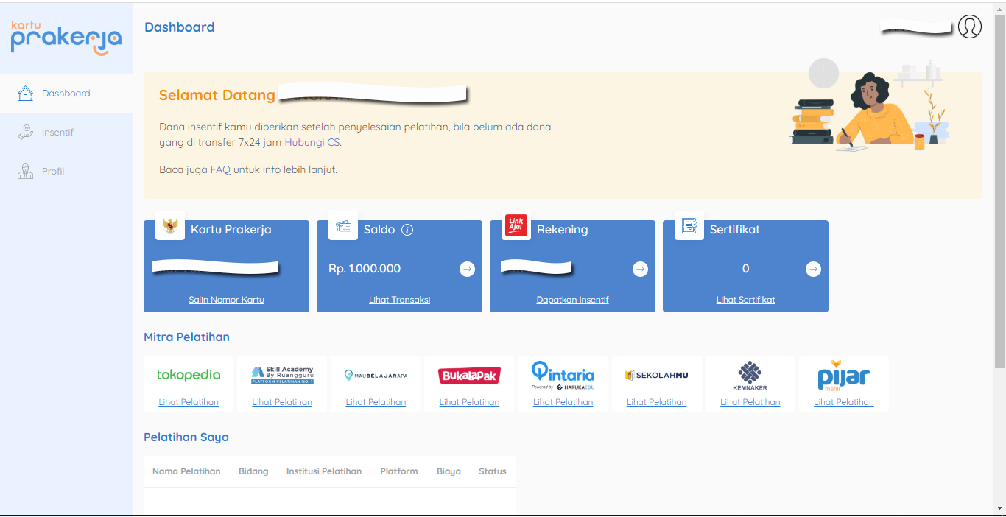Click the arrow button on Rekening card

pos(640,269)
